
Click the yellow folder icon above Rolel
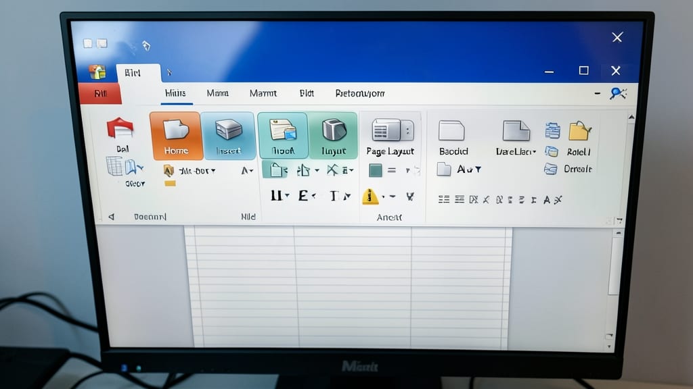pos(579,130)
